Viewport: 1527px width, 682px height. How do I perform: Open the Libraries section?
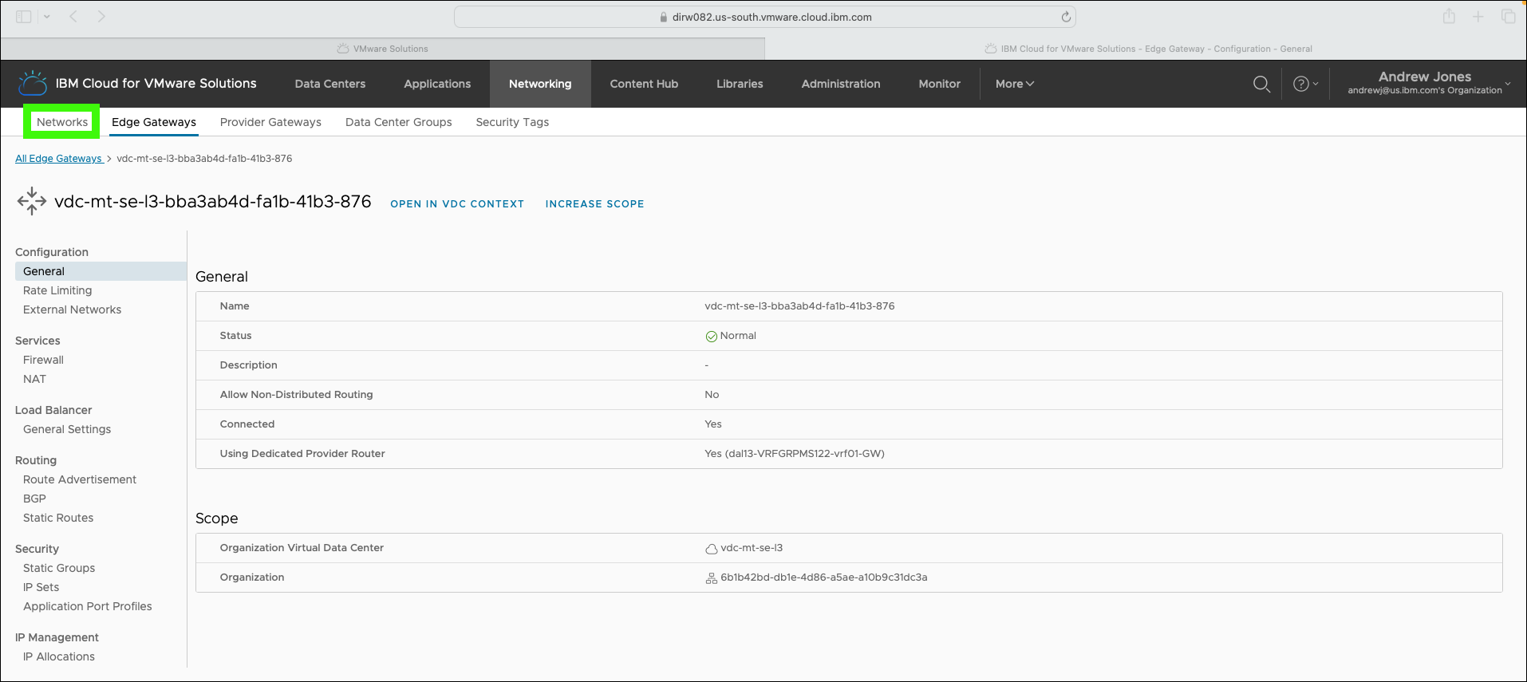click(x=740, y=84)
